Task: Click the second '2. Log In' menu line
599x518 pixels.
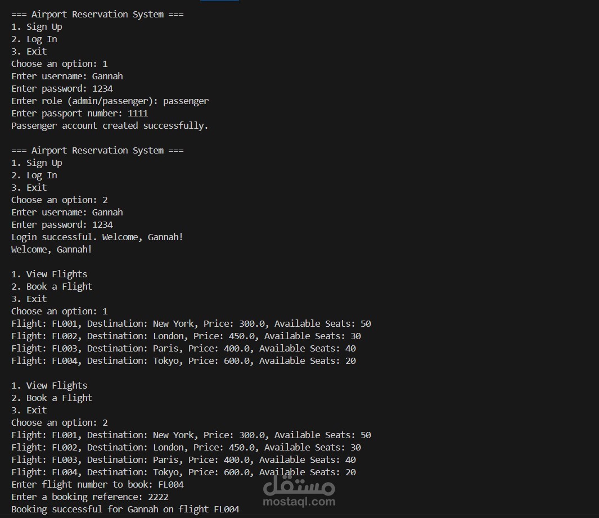Action: (34, 175)
